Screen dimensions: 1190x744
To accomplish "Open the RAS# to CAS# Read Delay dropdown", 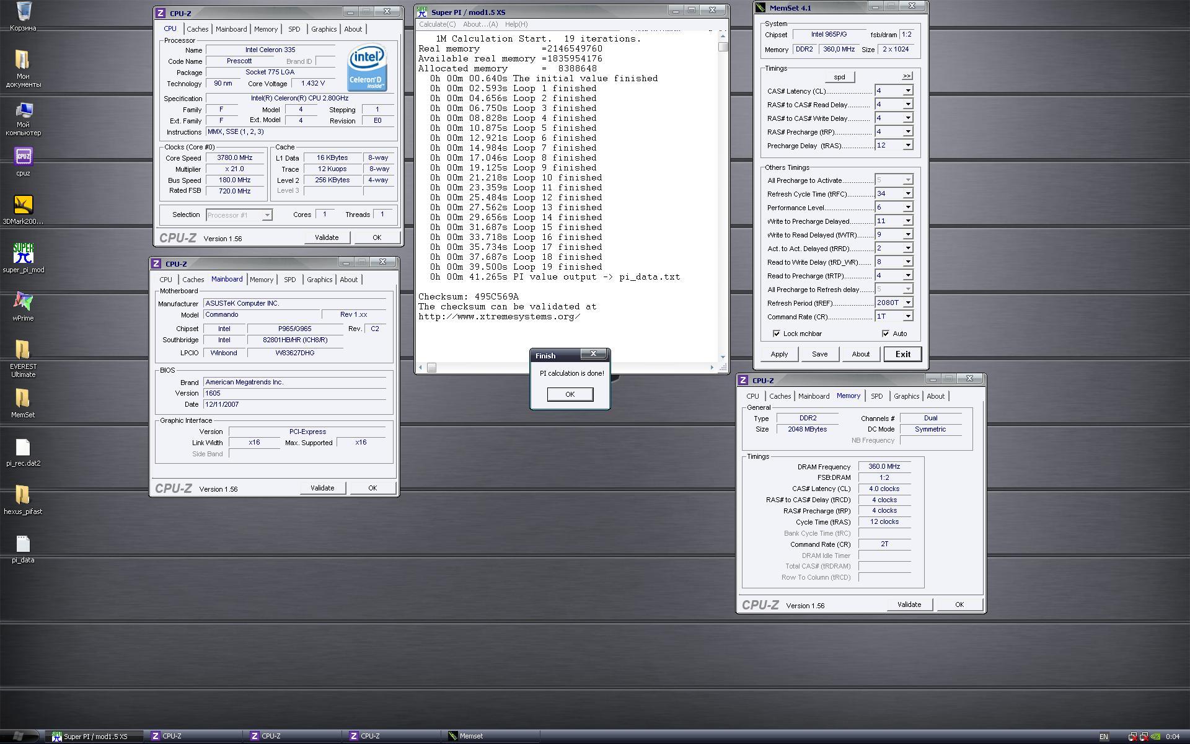I will point(908,104).
